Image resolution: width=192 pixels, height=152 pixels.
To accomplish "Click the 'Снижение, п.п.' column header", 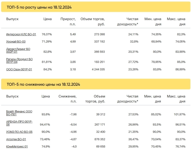I will (x=68, y=99).
